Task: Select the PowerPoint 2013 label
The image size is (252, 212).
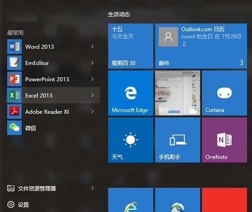Action: (x=47, y=79)
